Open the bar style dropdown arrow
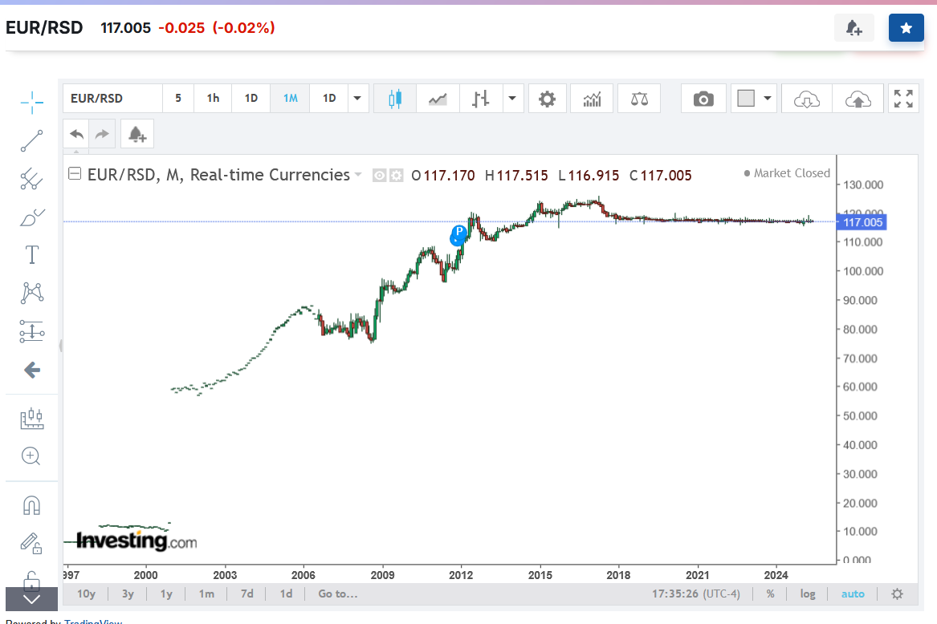Screen dimensions: 937x624 (x=512, y=99)
